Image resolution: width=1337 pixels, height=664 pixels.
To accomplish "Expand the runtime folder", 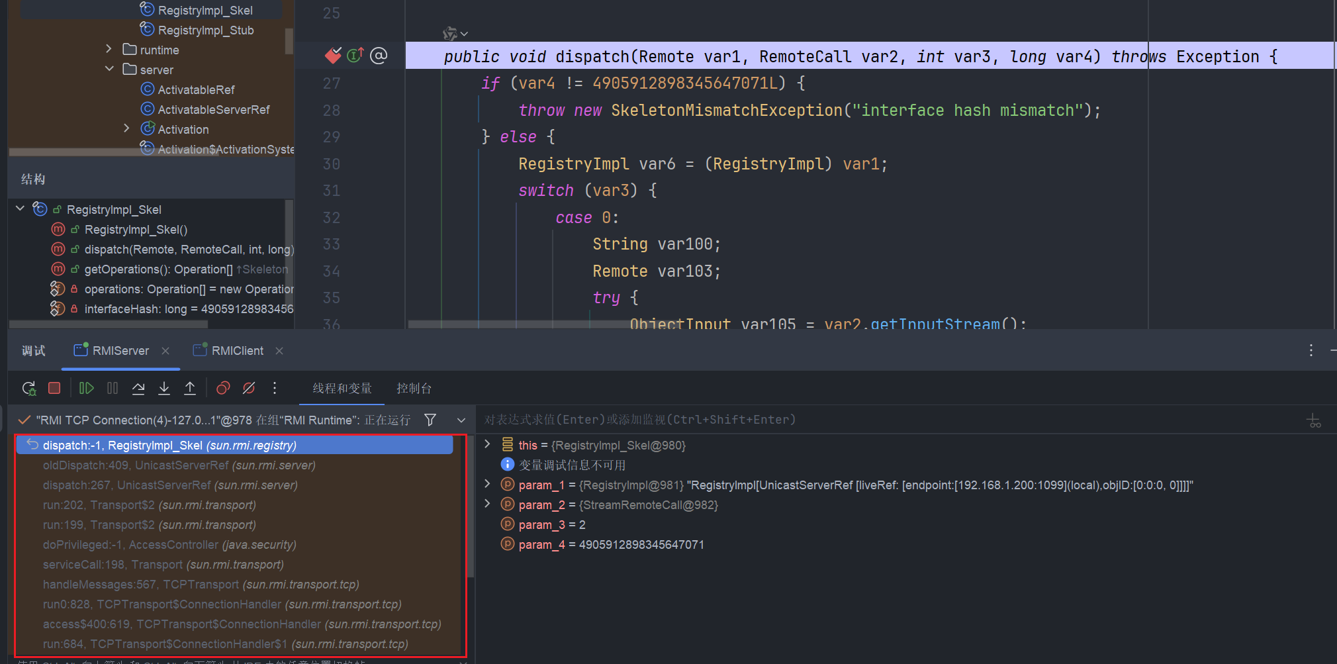I will coord(109,49).
